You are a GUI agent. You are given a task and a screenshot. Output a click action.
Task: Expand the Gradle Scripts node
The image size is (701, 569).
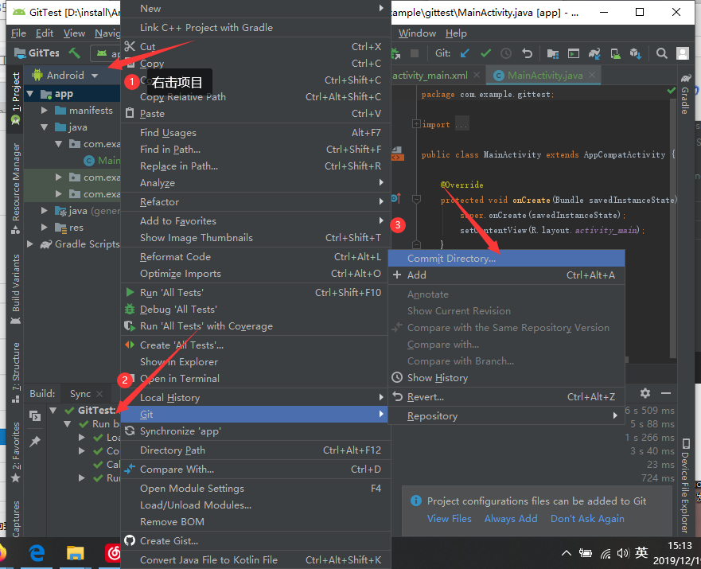point(30,244)
